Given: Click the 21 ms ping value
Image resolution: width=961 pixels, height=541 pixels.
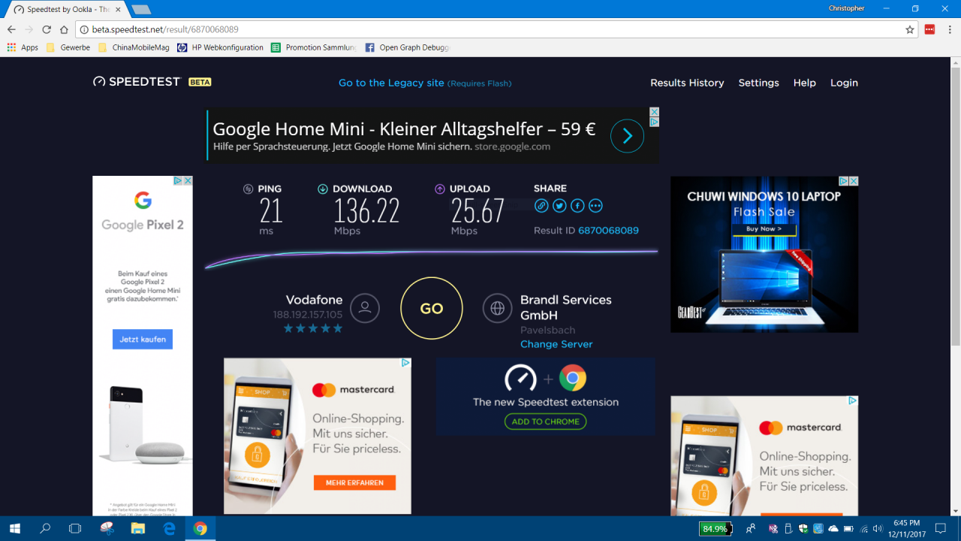Looking at the screenshot, I should pos(271,211).
